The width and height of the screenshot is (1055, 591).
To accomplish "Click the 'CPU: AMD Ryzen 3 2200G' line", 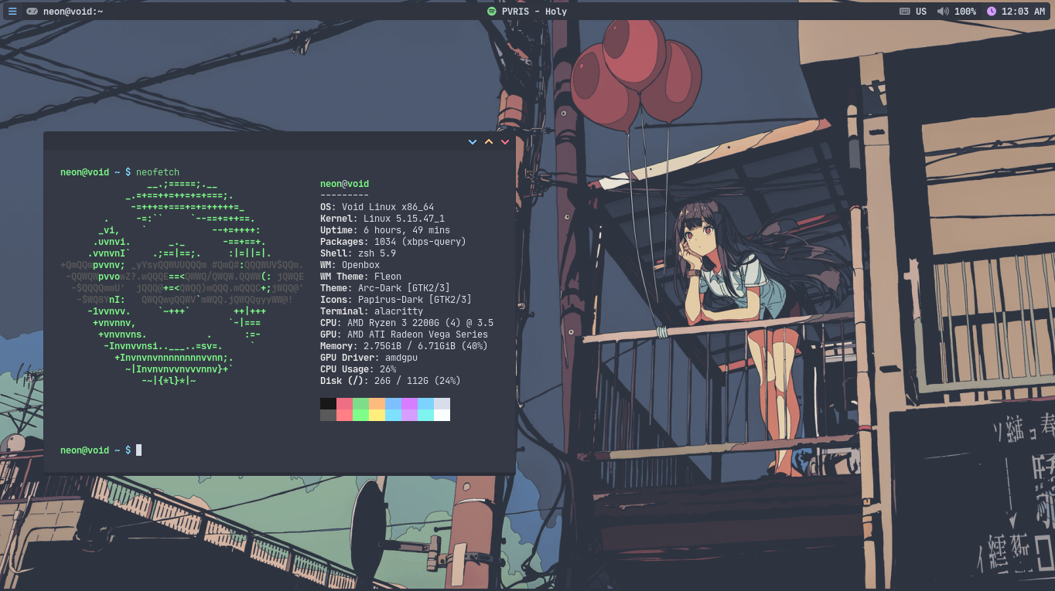I will click(407, 323).
